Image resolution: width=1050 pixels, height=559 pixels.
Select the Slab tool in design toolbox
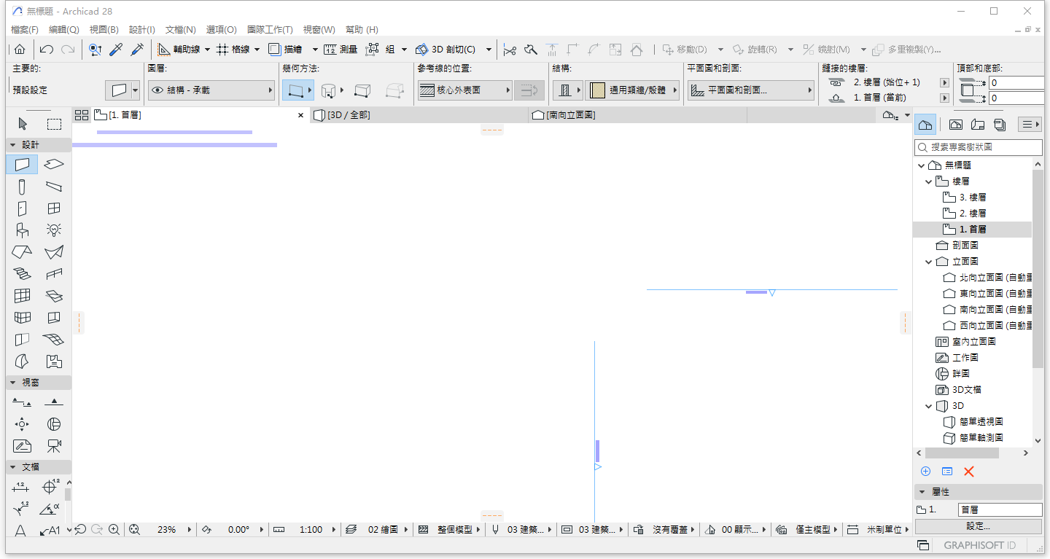[x=54, y=165]
